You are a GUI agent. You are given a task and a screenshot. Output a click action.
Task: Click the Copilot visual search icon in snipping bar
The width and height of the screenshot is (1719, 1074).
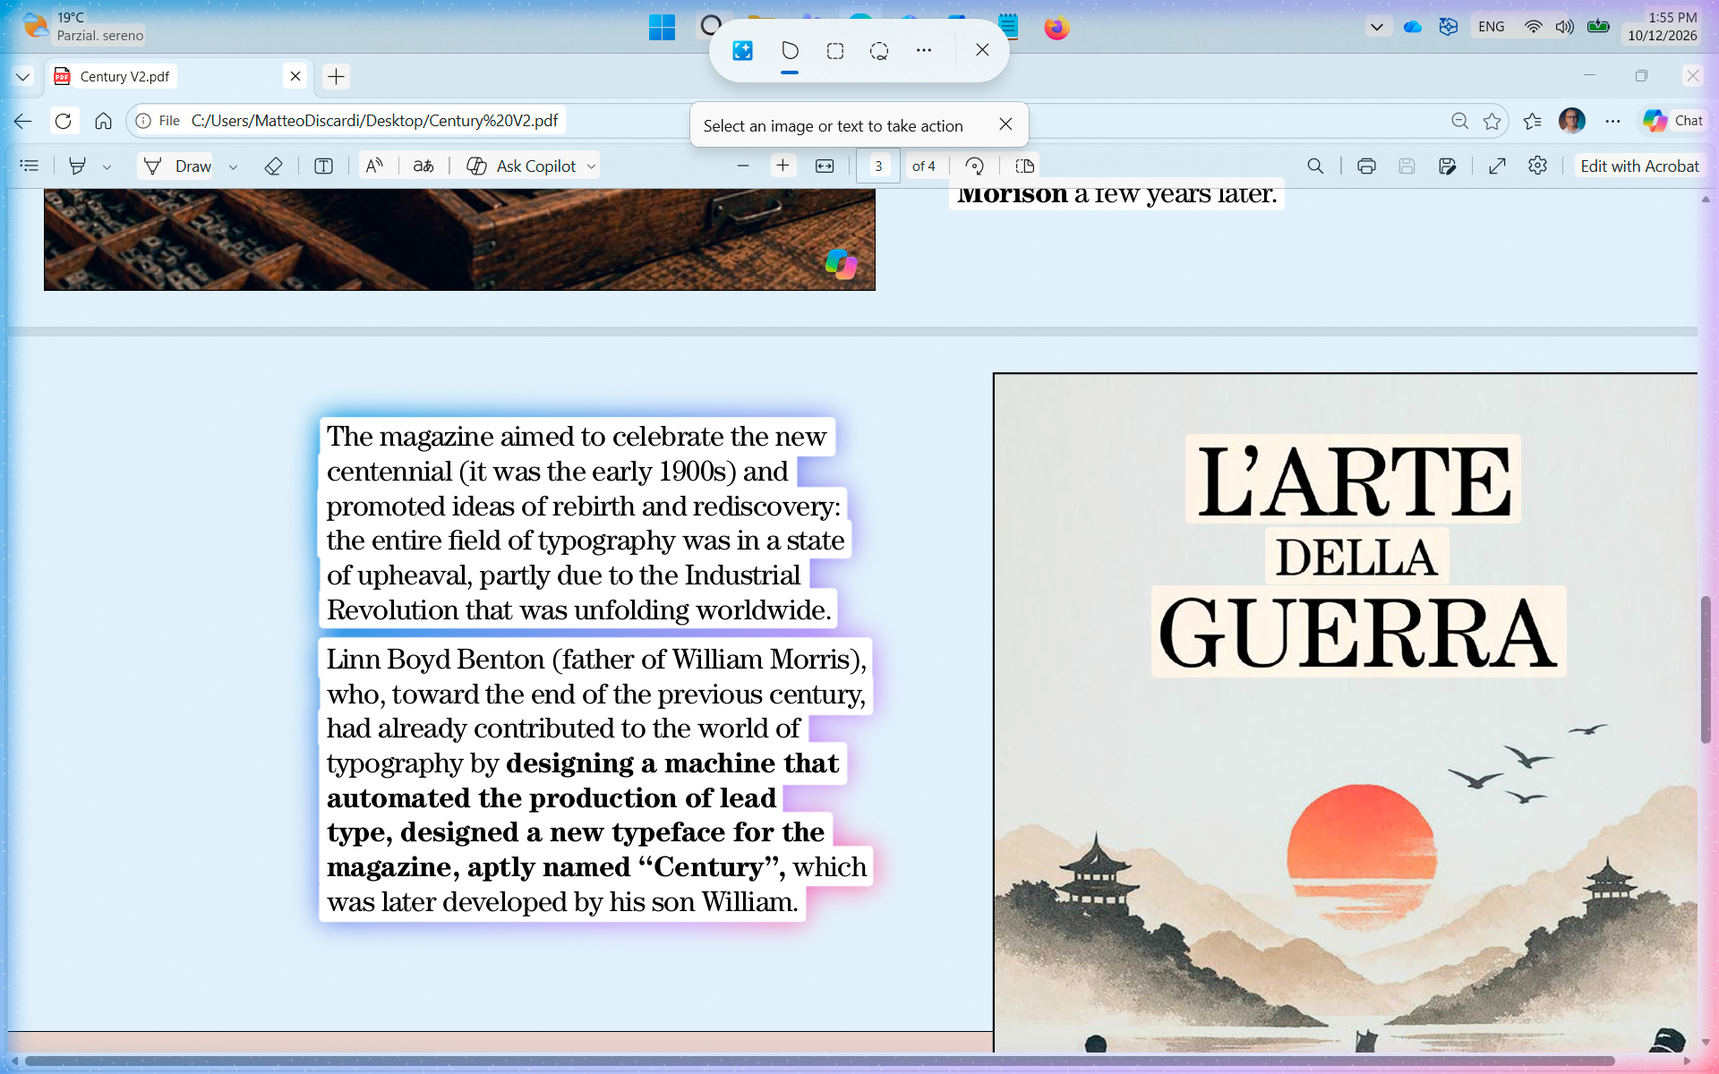pos(742,51)
